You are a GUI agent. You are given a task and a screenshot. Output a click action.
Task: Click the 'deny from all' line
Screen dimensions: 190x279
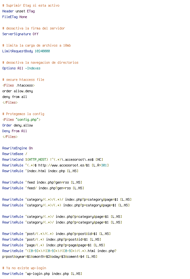click(15, 97)
